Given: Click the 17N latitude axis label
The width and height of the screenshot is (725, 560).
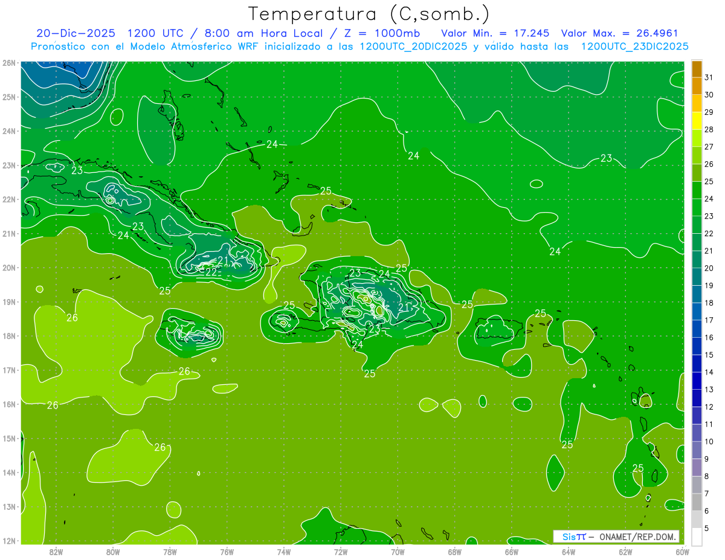Looking at the screenshot, I should (8, 370).
